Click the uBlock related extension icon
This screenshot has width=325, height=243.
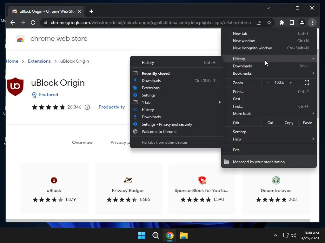coord(54,180)
